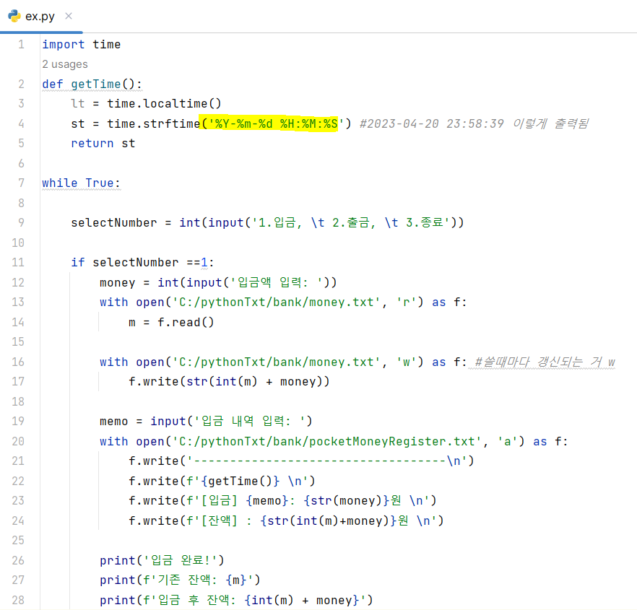Close the ex.py editor tab
Image resolution: width=637 pixels, height=610 pixels.
click(69, 16)
